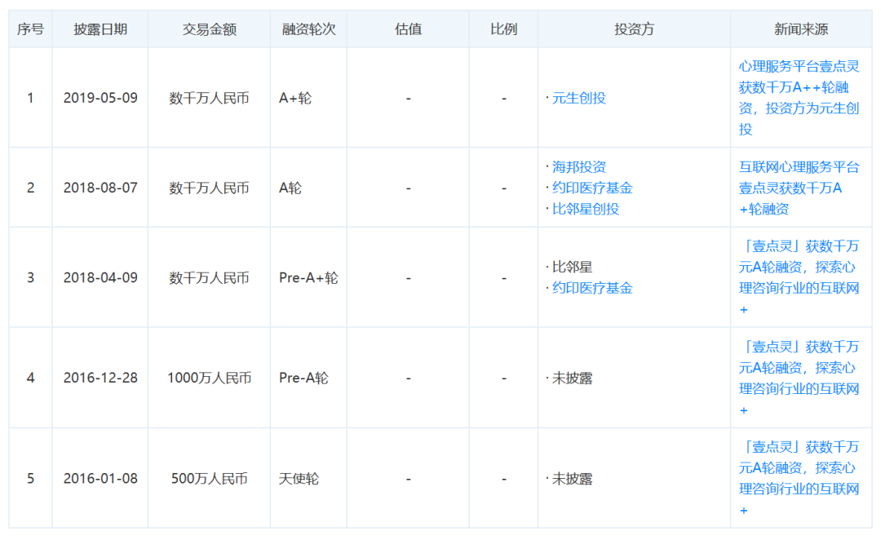Open the news source link in the 2016-12-28 row
This screenshot has width=881, height=540.
click(799, 378)
